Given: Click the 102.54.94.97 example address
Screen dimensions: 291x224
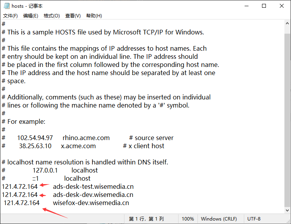Looking at the screenshot, I should (35, 138).
